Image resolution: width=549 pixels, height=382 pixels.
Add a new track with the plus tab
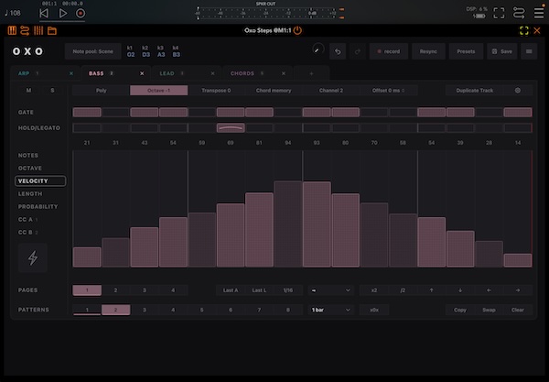(x=311, y=73)
